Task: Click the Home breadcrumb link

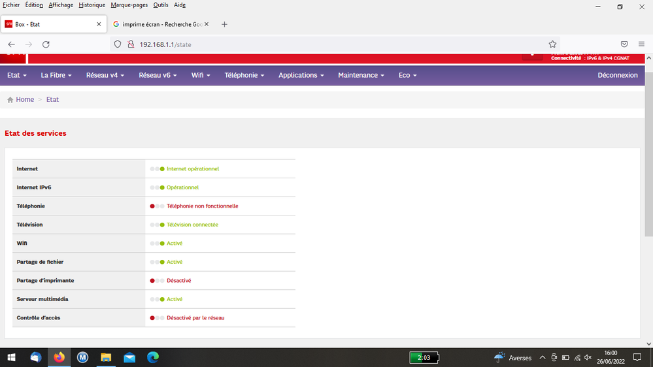Action: tap(25, 100)
